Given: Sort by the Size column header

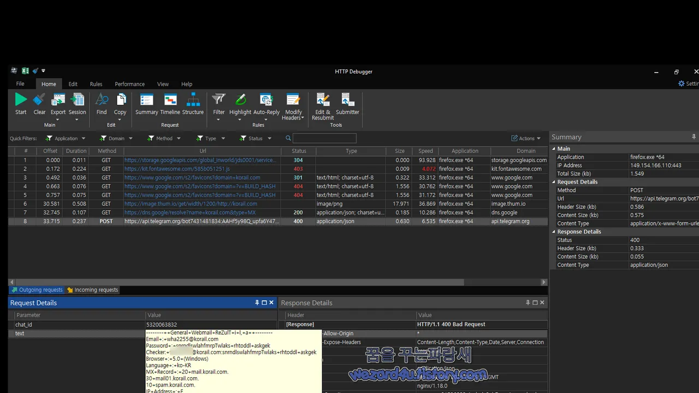Looking at the screenshot, I should (x=400, y=151).
